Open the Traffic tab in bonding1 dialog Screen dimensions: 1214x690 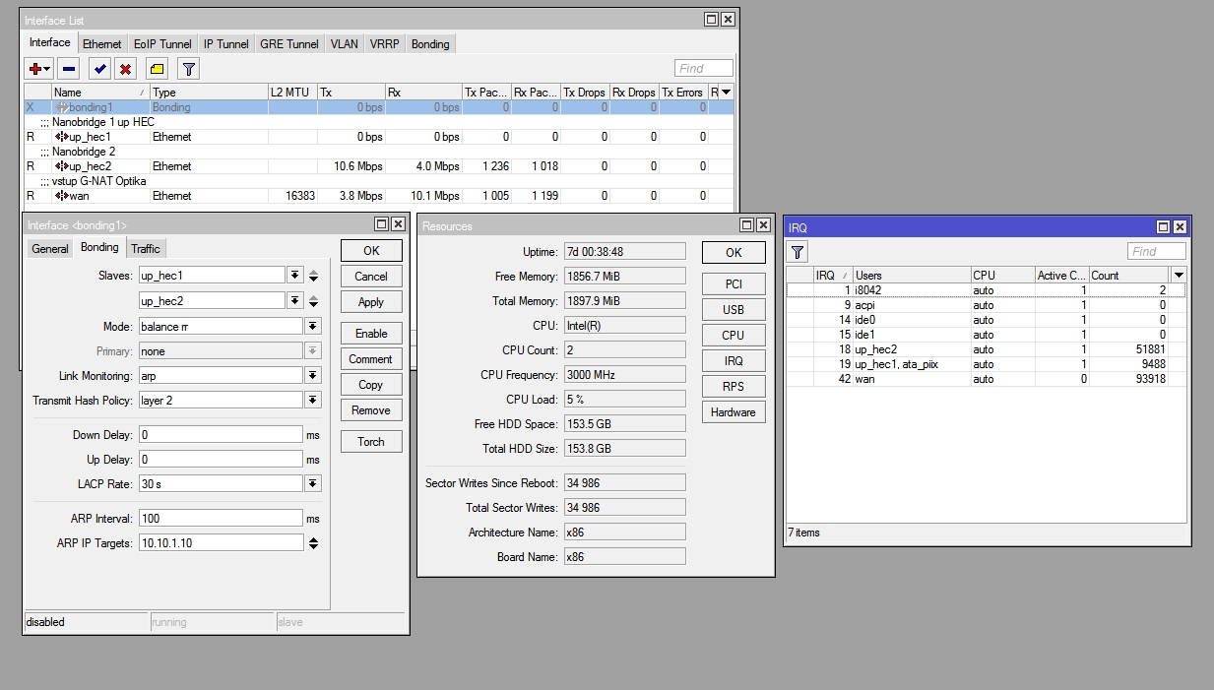(146, 248)
